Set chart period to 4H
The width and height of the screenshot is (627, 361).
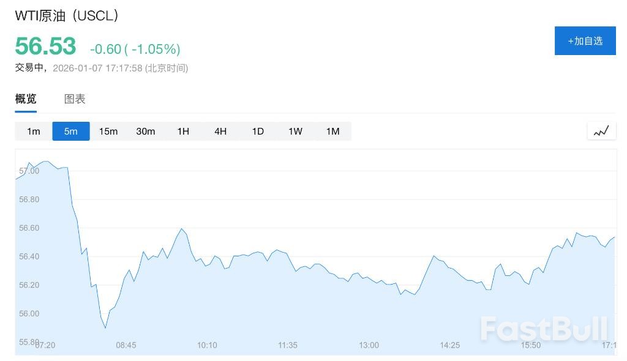tap(220, 131)
